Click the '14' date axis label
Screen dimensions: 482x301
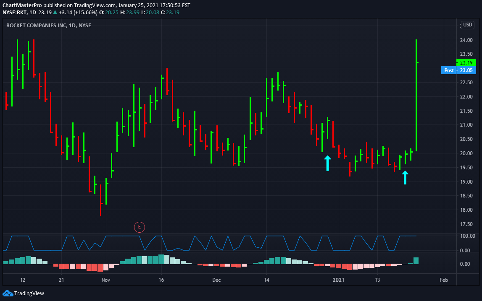click(x=266, y=280)
